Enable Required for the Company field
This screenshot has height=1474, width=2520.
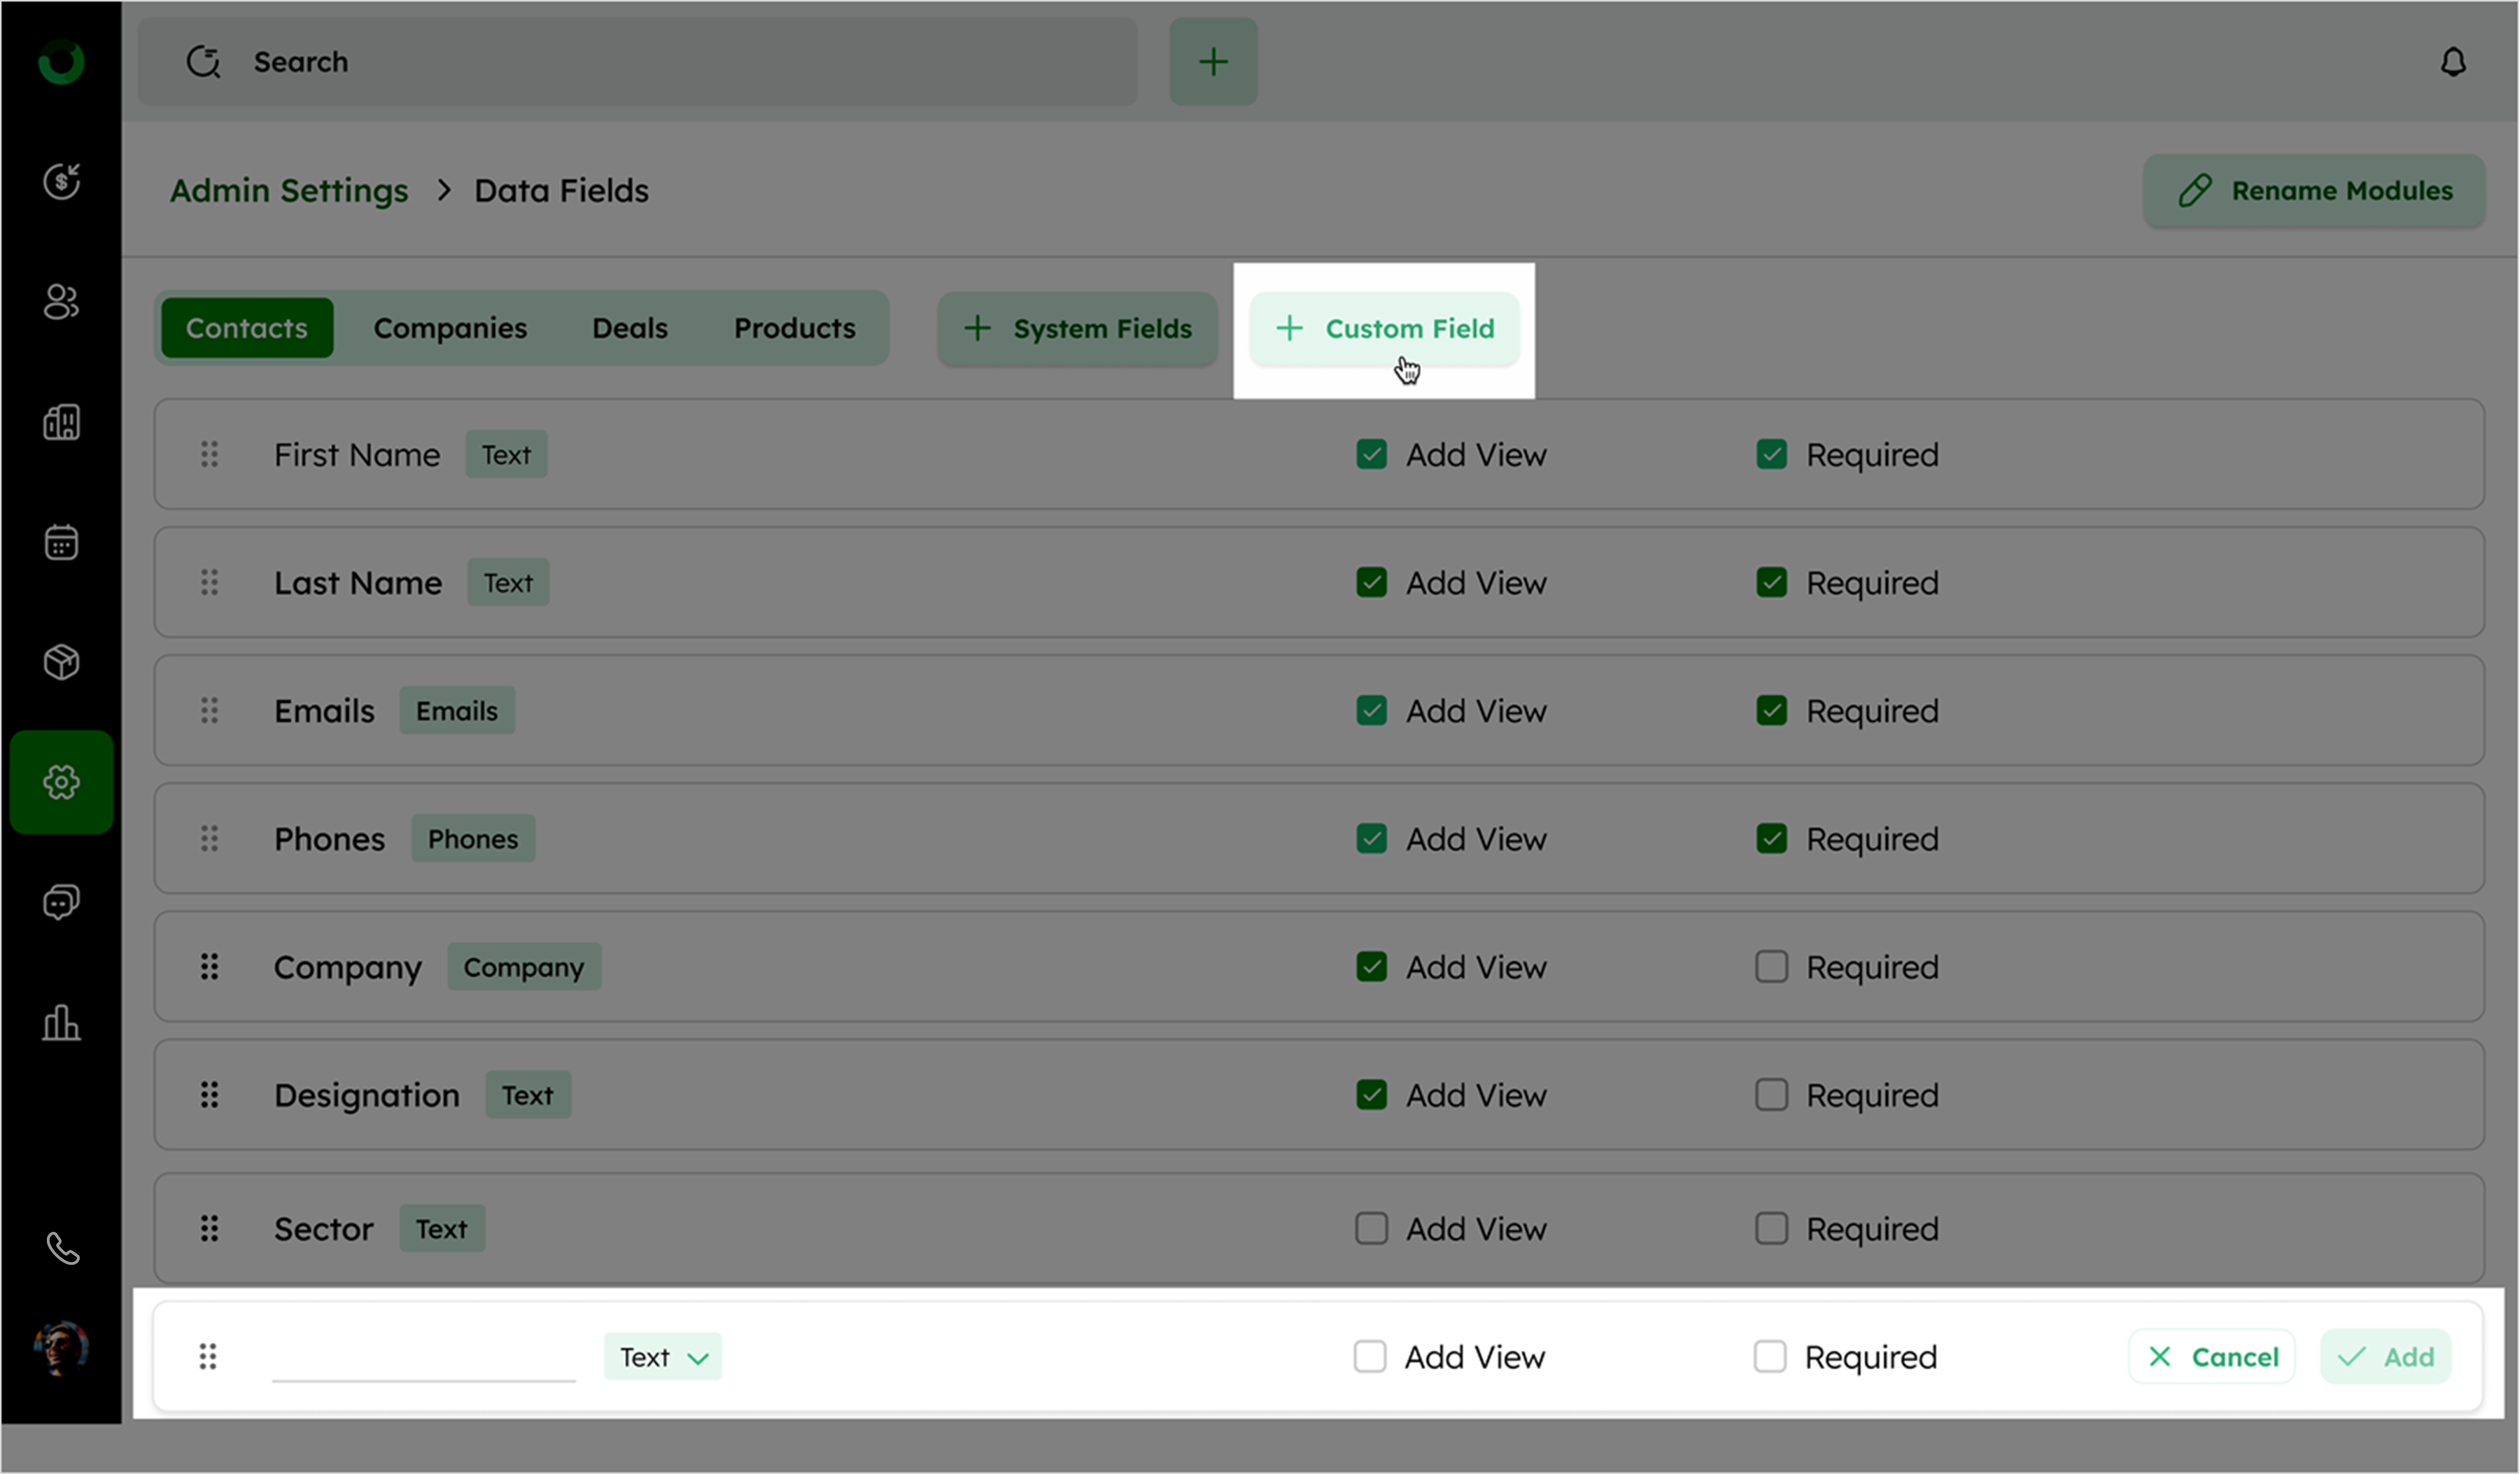[x=1771, y=967]
